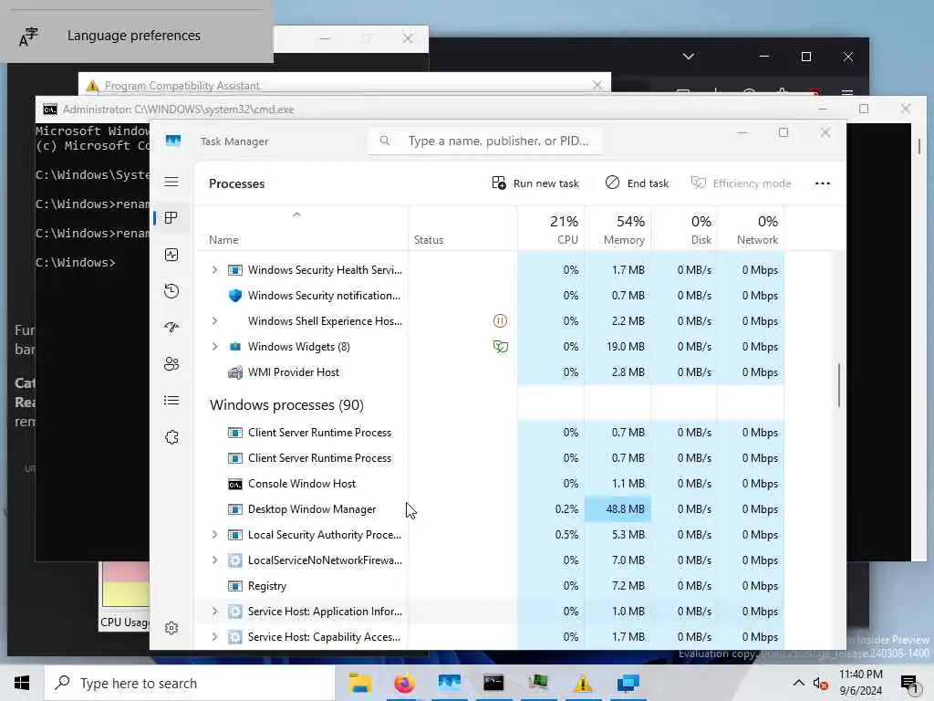Click the search magnifier in Task Manager
This screenshot has height=701, width=934.
click(x=385, y=141)
